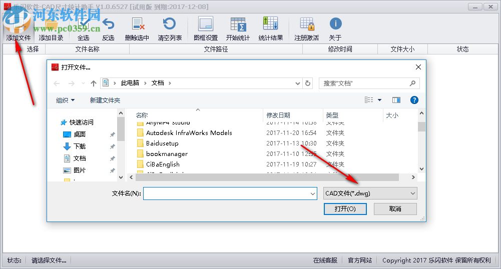501x269 pixels.
Task: Click the 文件路径 column header in main window
Action: pos(216,49)
